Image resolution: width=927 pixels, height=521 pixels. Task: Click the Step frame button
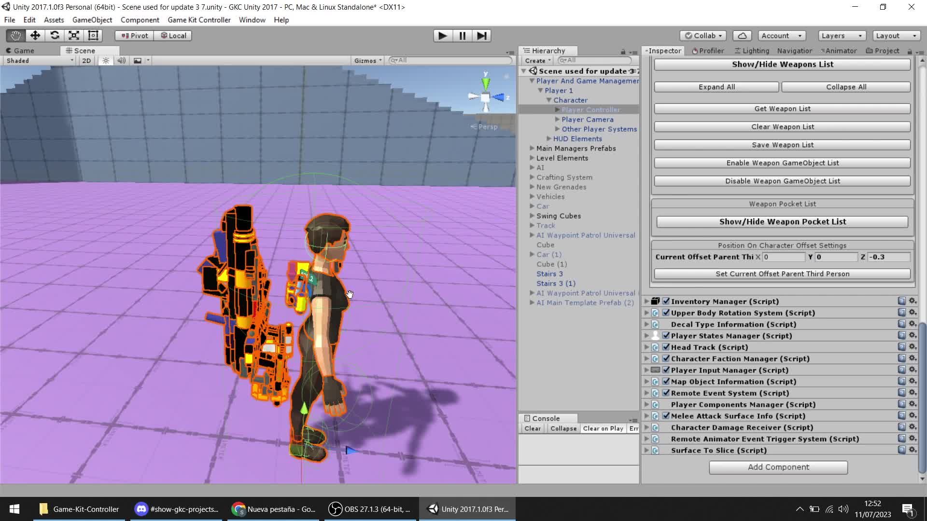coord(481,36)
